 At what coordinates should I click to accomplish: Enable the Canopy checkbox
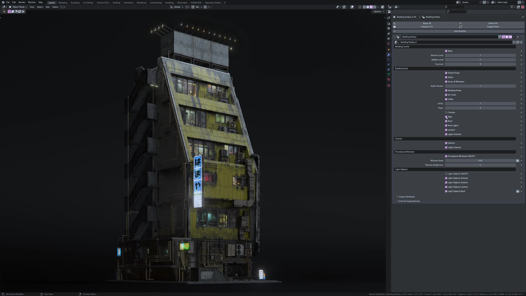446,112
